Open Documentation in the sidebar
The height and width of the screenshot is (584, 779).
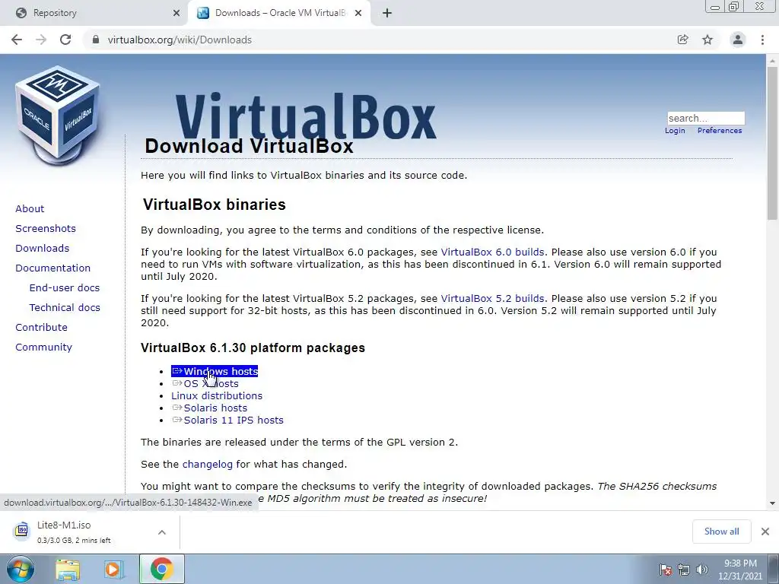(52, 268)
